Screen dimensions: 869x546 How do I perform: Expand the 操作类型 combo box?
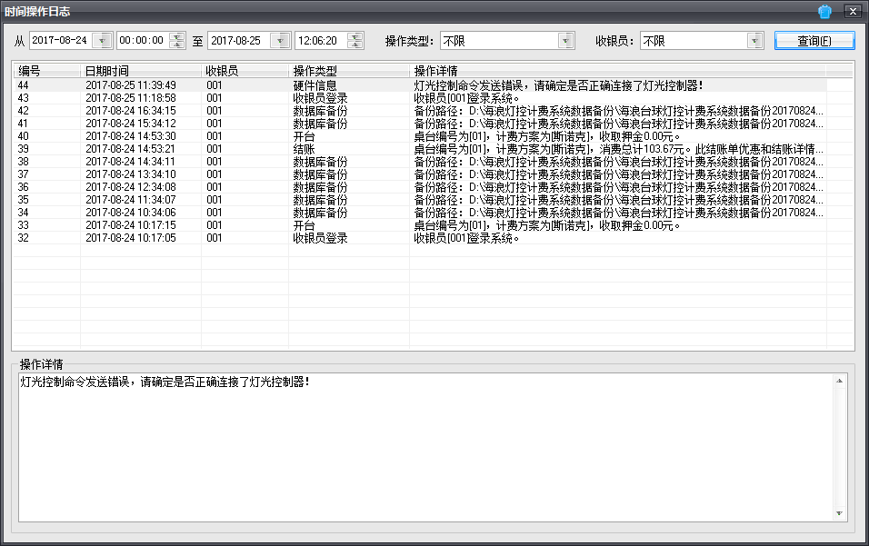(566, 41)
